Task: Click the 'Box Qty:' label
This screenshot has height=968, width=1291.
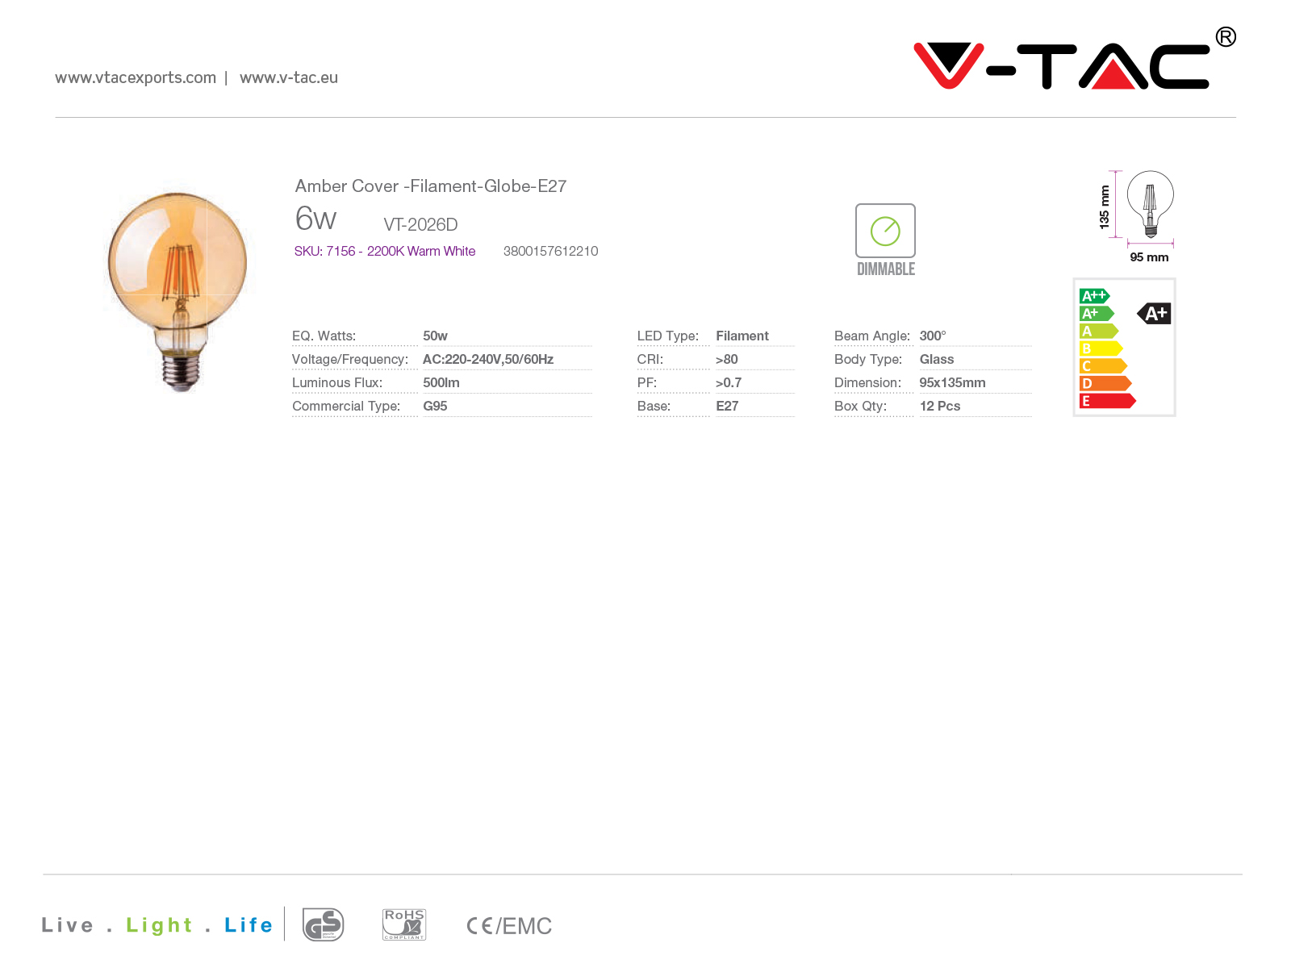Action: [x=860, y=406]
